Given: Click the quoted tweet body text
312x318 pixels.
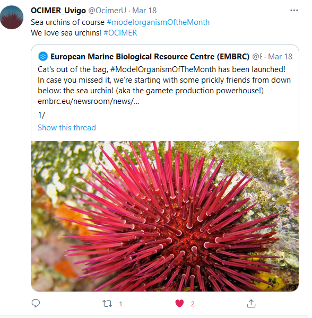Looking at the screenshot, I should pos(164,85).
